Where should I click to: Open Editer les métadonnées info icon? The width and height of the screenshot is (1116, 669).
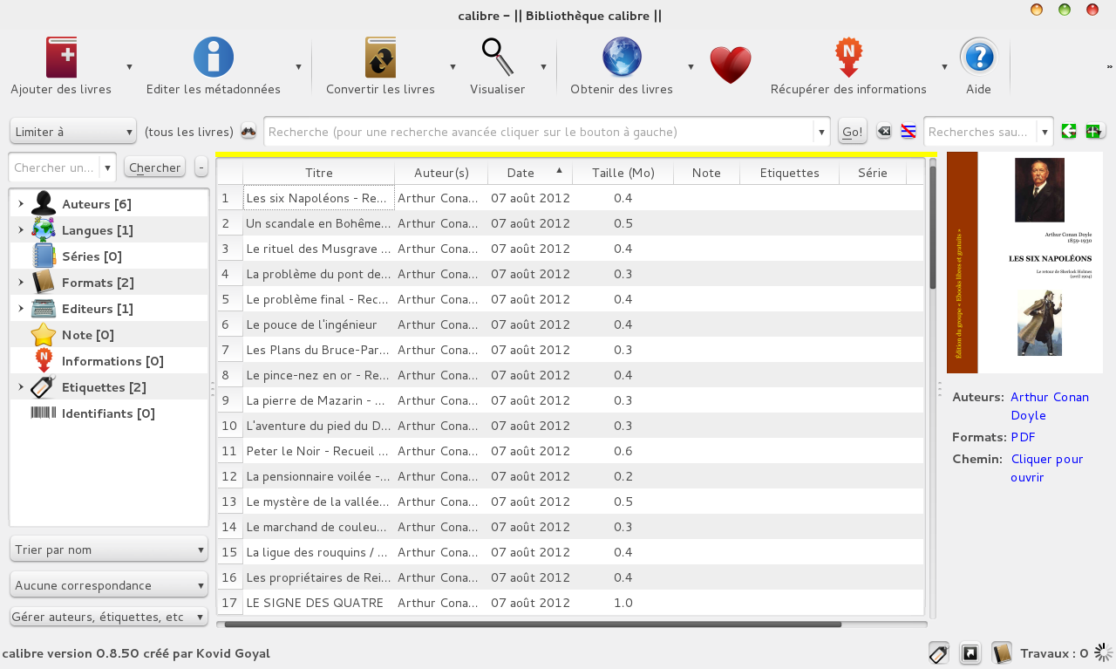tap(214, 58)
